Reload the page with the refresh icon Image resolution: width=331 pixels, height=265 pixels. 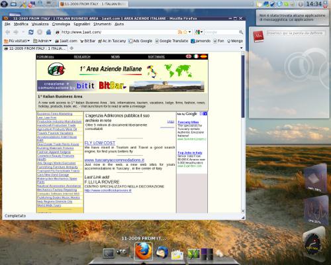(31, 32)
